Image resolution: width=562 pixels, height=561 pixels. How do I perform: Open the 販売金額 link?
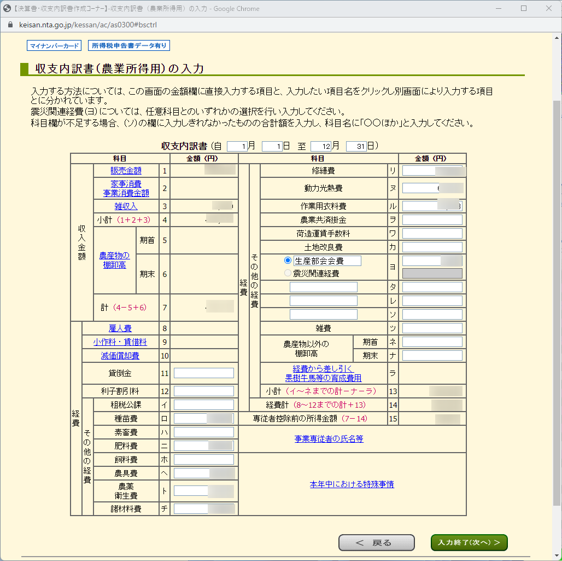126,171
